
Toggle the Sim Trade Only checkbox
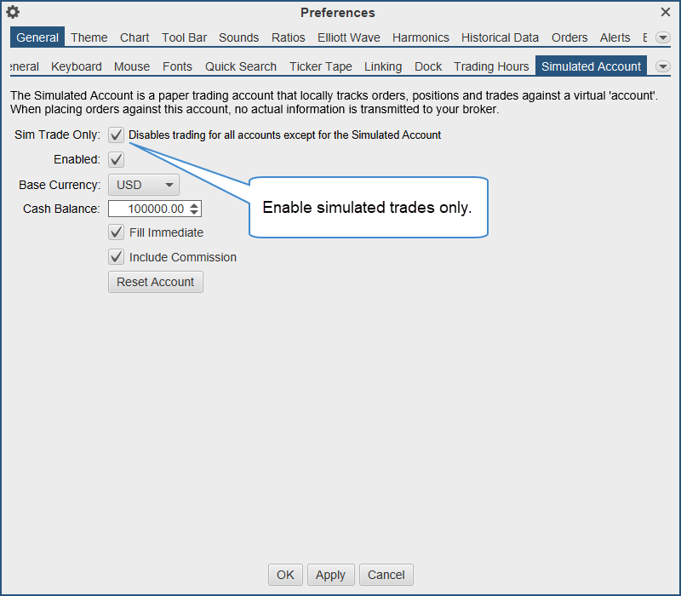pyautogui.click(x=117, y=135)
